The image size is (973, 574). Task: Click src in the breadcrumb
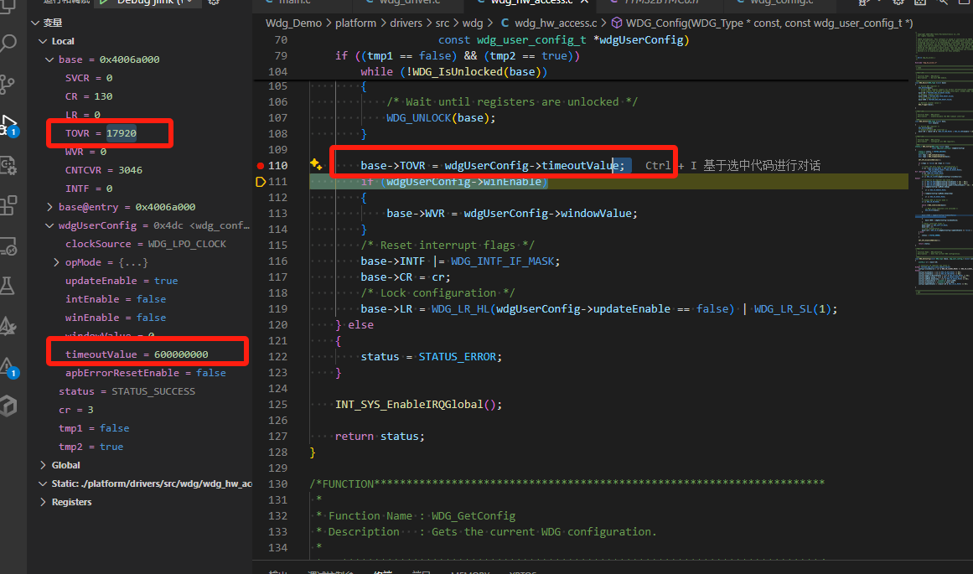443,23
